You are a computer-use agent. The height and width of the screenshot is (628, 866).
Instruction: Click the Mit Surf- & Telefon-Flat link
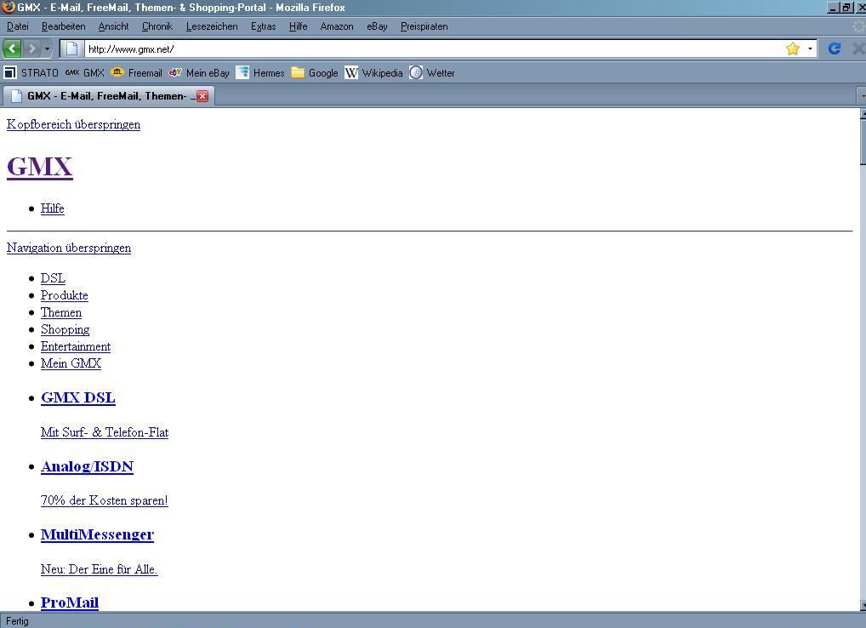point(105,432)
